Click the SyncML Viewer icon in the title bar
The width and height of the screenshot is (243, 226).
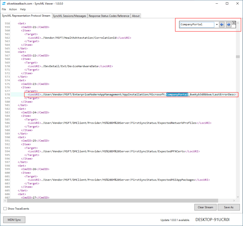pyautogui.click(x=4, y=3)
